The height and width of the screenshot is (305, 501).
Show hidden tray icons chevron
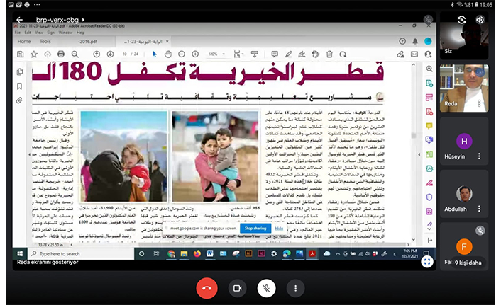[338, 253]
